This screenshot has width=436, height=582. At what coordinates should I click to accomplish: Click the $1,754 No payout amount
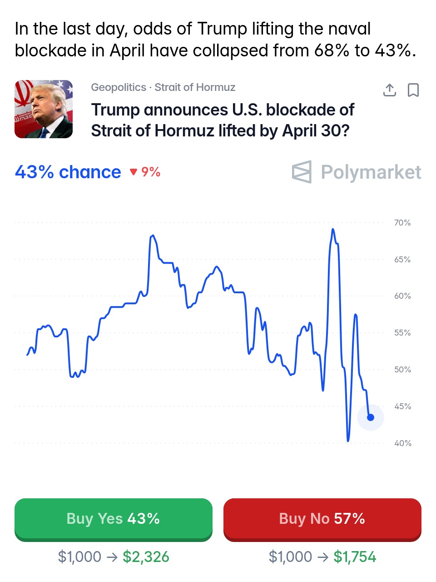(x=355, y=557)
